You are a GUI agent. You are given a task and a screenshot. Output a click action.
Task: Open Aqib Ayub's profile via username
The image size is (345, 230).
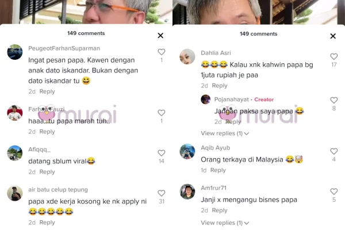click(x=216, y=148)
